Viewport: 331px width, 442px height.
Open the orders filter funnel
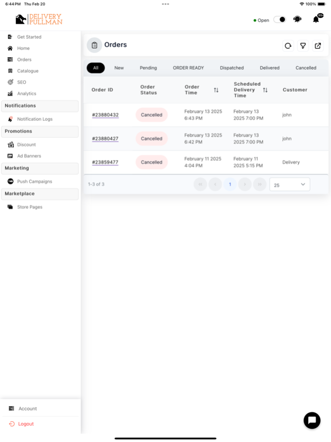click(x=303, y=46)
